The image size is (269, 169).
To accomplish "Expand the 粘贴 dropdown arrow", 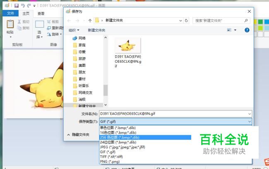I will coord(10,37).
